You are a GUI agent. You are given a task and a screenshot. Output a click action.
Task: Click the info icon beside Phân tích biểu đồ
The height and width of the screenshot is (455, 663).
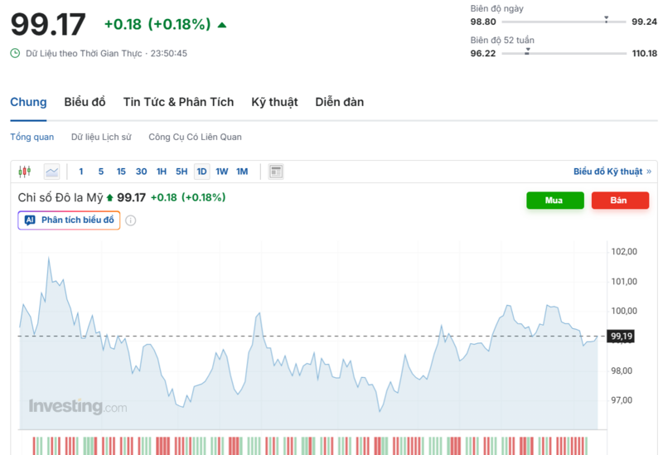pos(131,220)
